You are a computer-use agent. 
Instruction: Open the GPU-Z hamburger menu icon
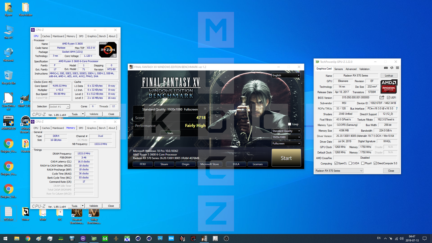[397, 67]
